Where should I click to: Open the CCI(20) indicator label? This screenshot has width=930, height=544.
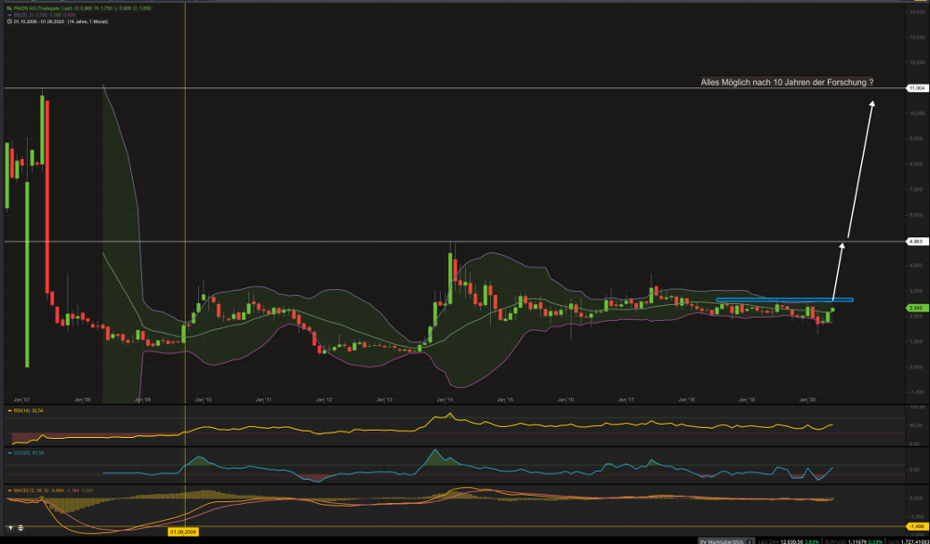coord(22,453)
